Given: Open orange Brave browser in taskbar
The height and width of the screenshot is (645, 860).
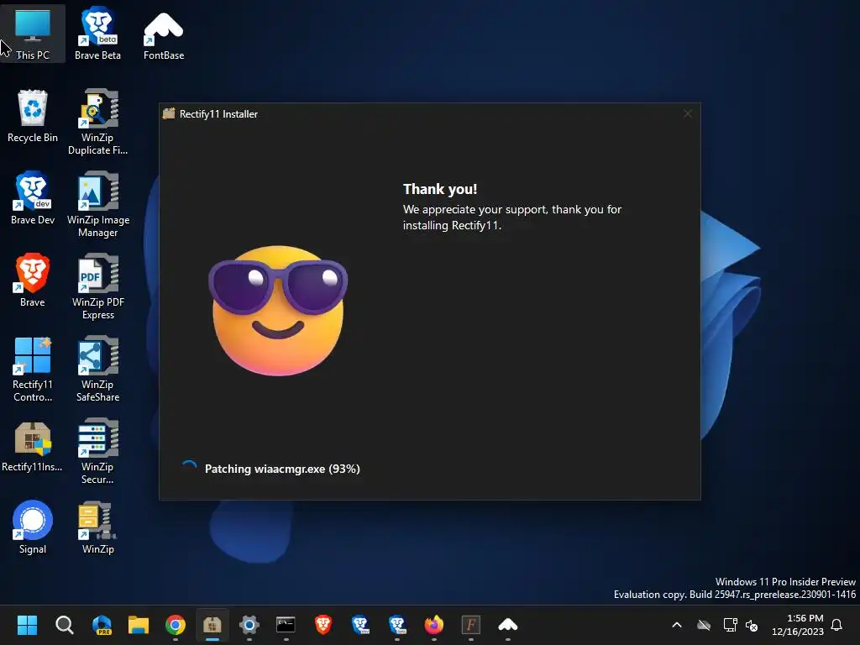Looking at the screenshot, I should pos(323,625).
